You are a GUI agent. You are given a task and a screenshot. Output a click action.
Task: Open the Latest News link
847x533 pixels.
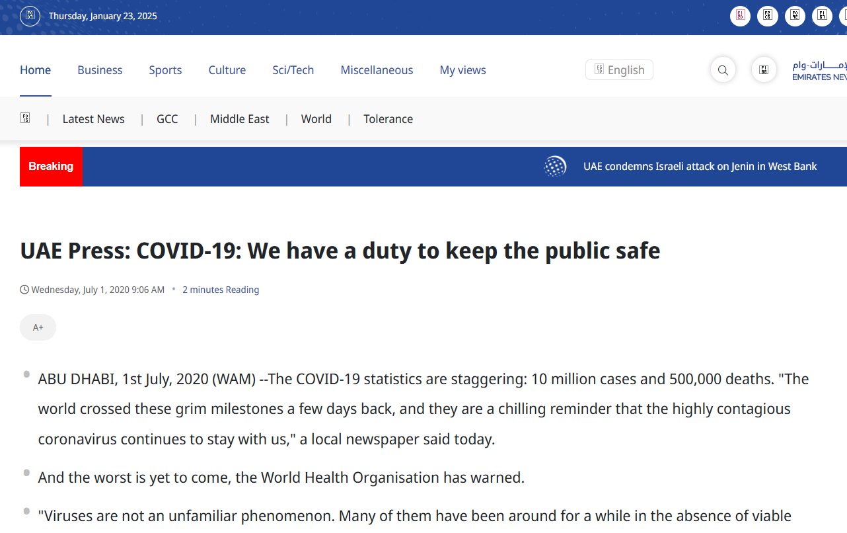[x=93, y=119]
